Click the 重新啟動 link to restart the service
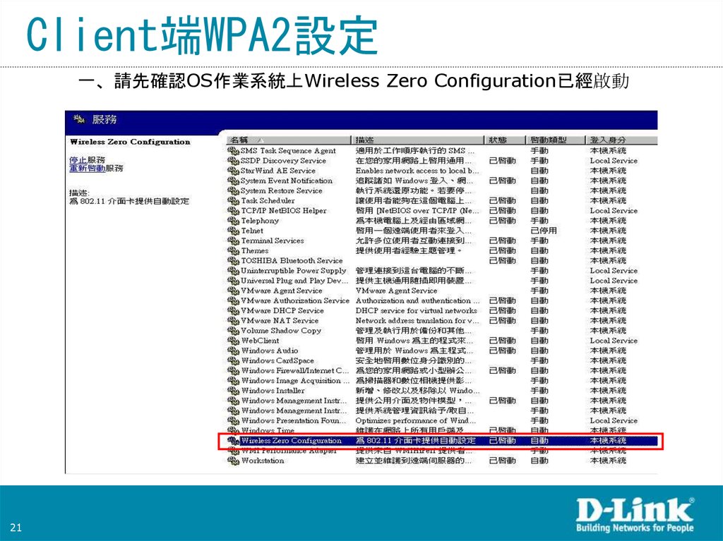The width and height of the screenshot is (723, 541). (x=87, y=168)
